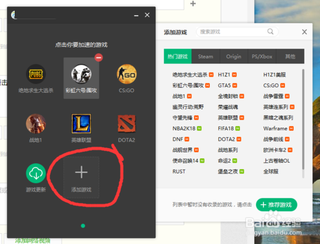The width and height of the screenshot is (320, 244).
Task: Choose DOTA2 in the add-game list
Action: [x=227, y=139]
